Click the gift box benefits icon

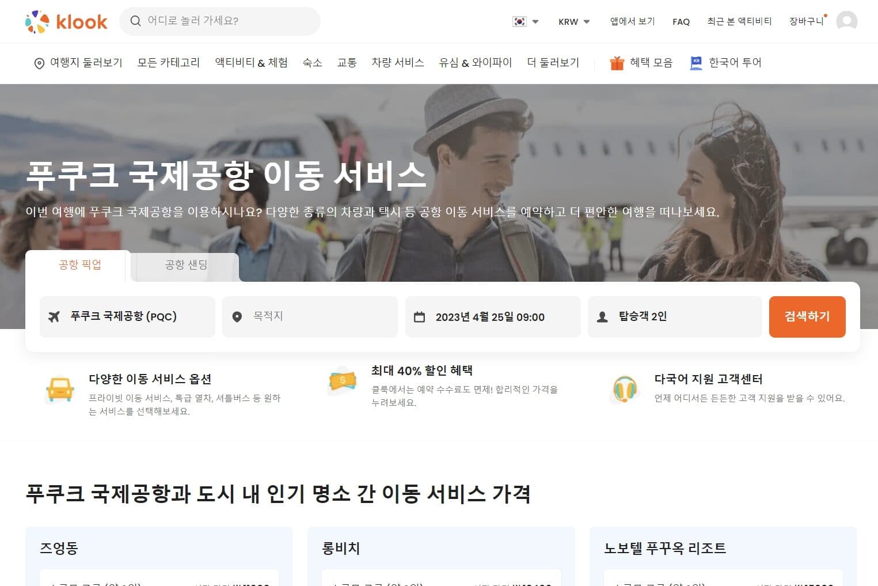[617, 63]
